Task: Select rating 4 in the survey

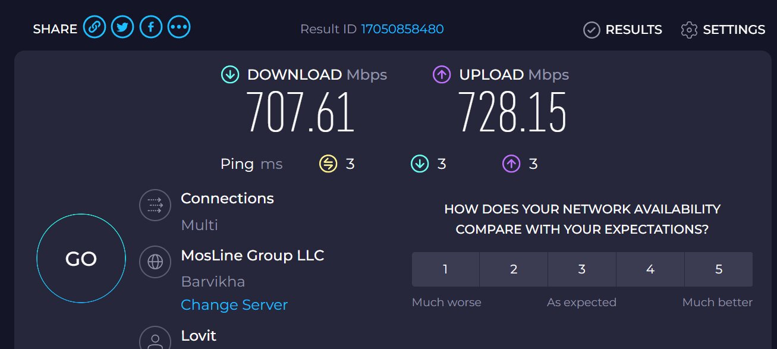Action: coord(650,269)
